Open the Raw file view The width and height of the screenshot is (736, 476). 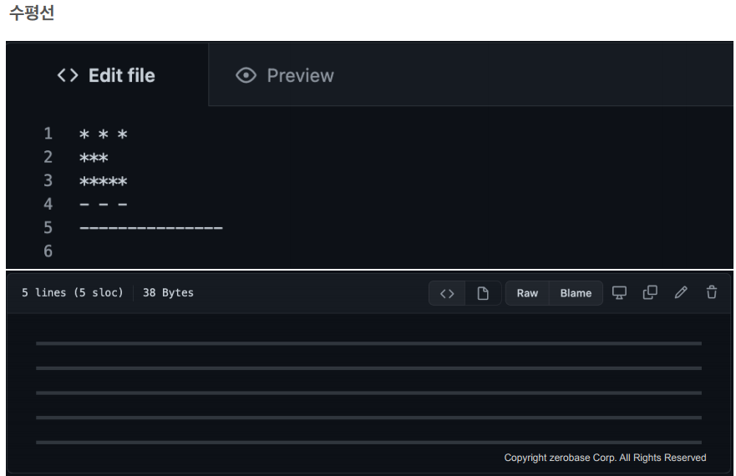point(527,293)
